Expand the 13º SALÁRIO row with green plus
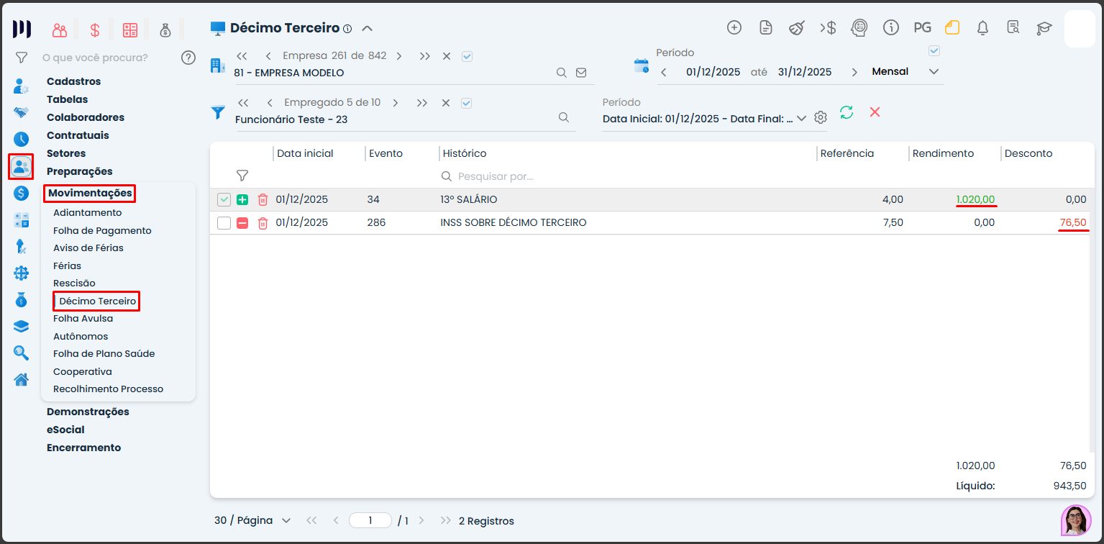Viewport: 1104px width, 544px height. (242, 199)
